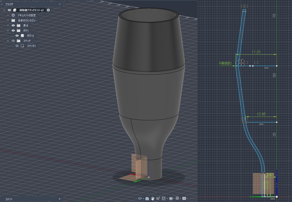The width and height of the screenshot is (292, 202).
Task: Hide ボディ2 using its eye icon
Action: (17, 35)
